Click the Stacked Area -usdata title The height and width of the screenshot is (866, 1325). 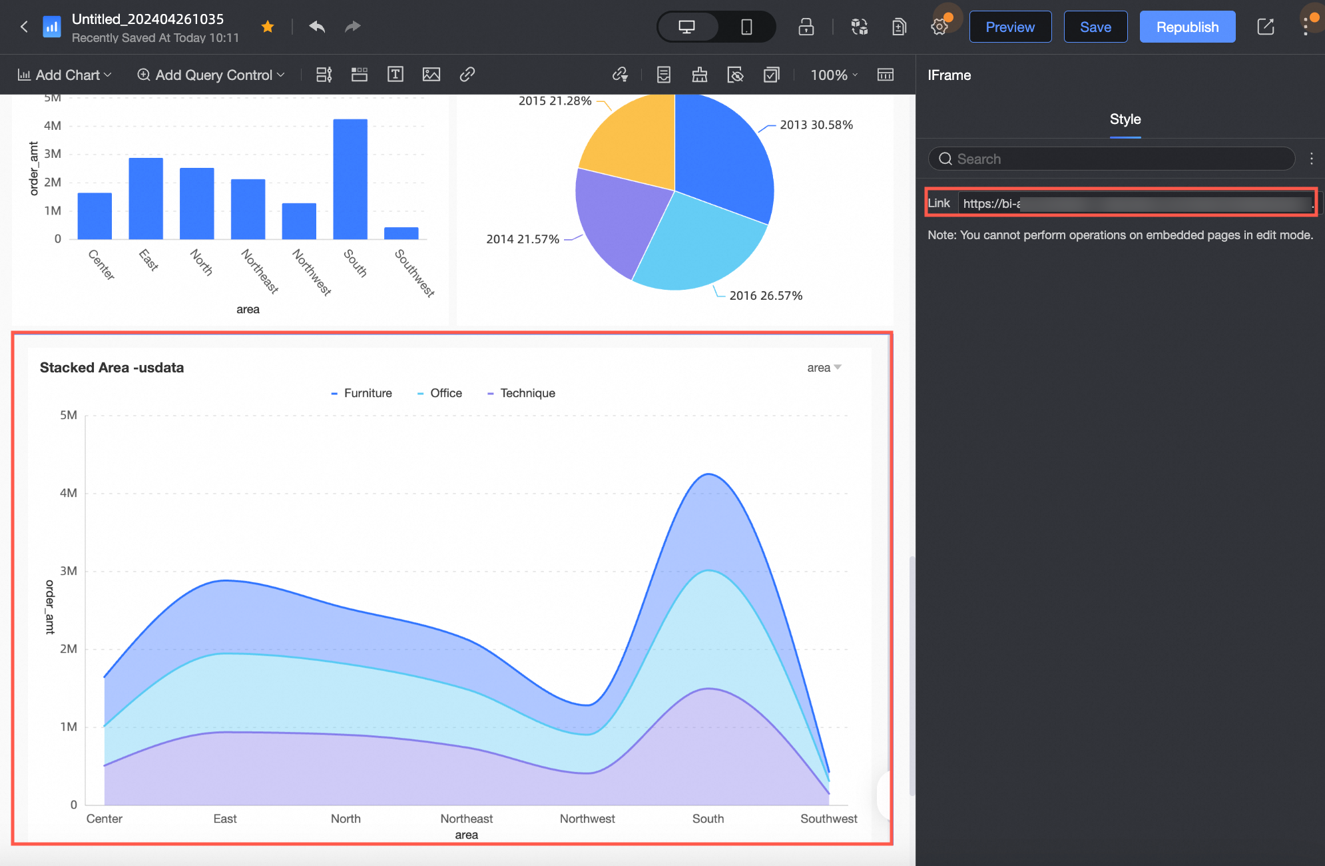[112, 368]
